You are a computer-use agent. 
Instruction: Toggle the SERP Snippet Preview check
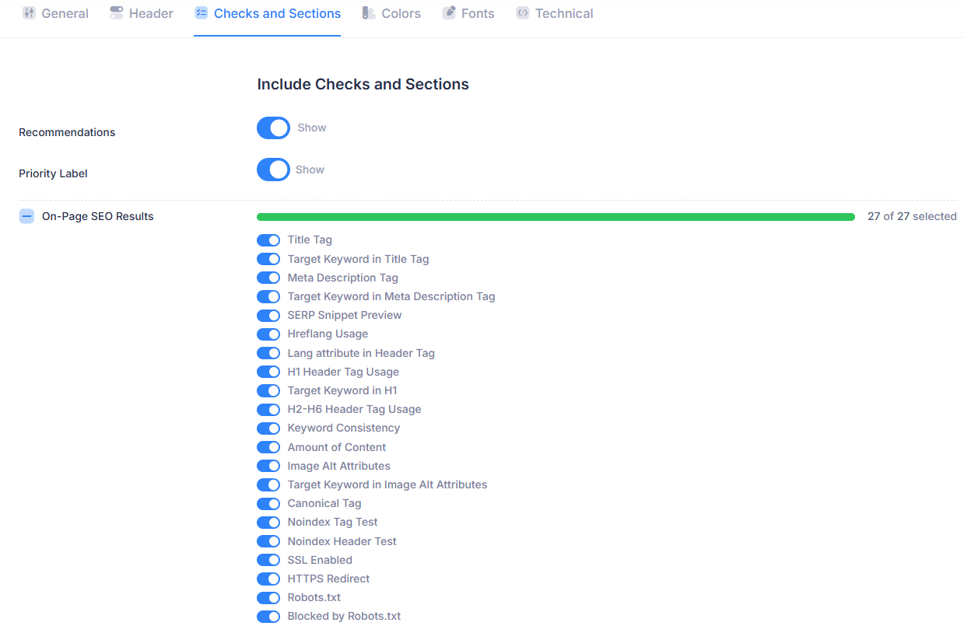268,316
